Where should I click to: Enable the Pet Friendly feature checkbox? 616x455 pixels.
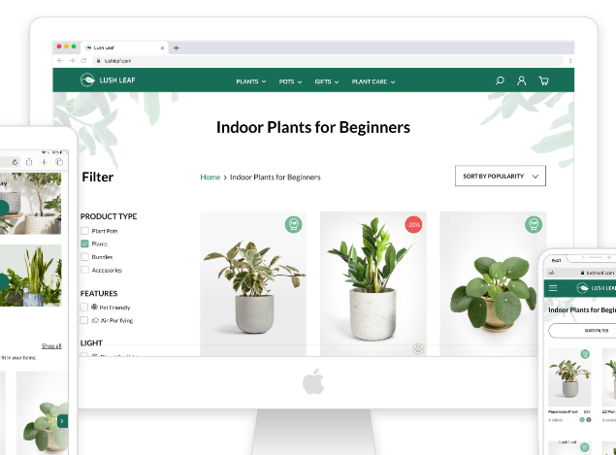85,307
